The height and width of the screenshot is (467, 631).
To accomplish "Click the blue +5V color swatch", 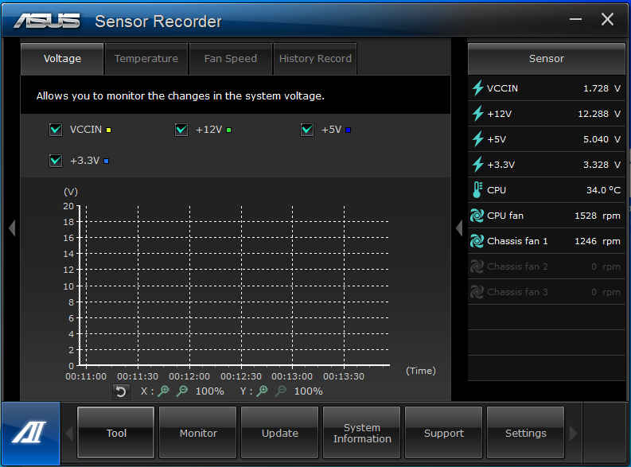I will click(x=348, y=130).
